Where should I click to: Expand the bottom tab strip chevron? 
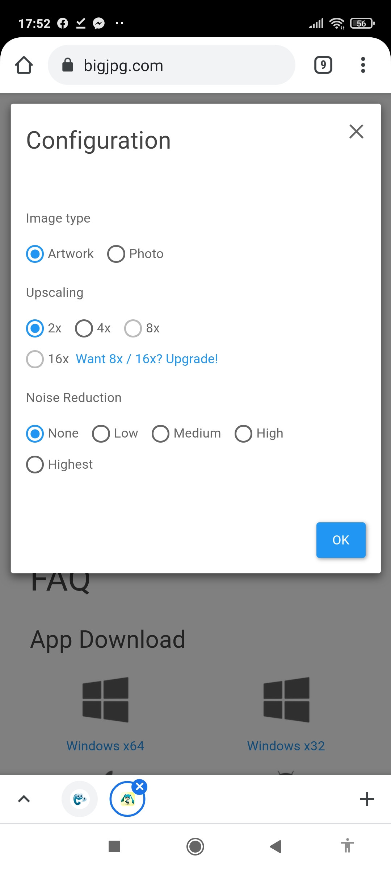[x=24, y=799]
